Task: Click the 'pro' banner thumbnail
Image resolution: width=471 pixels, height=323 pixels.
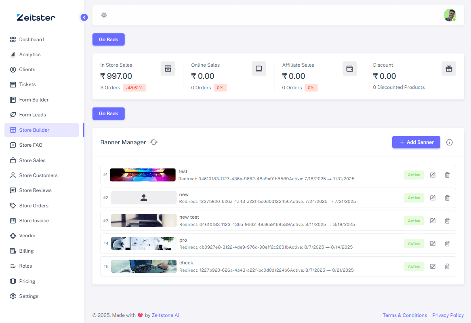Action: (x=144, y=244)
